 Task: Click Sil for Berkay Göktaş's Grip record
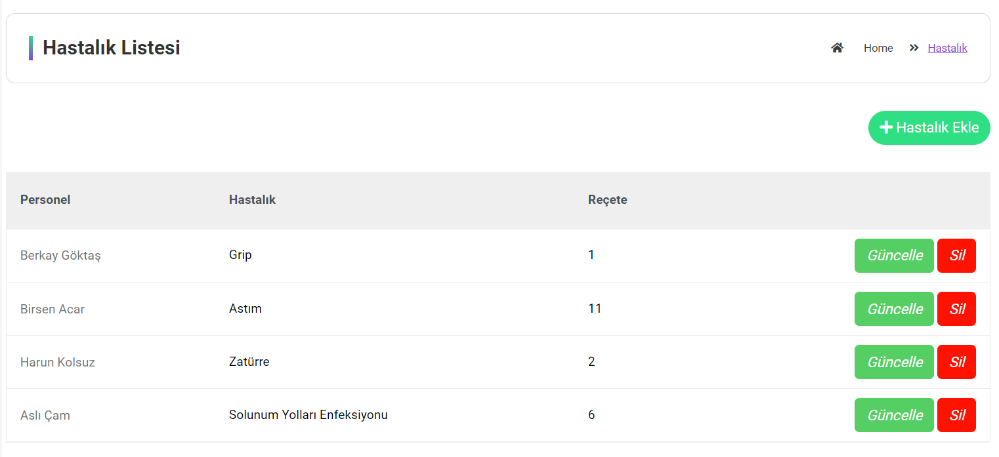pos(956,255)
